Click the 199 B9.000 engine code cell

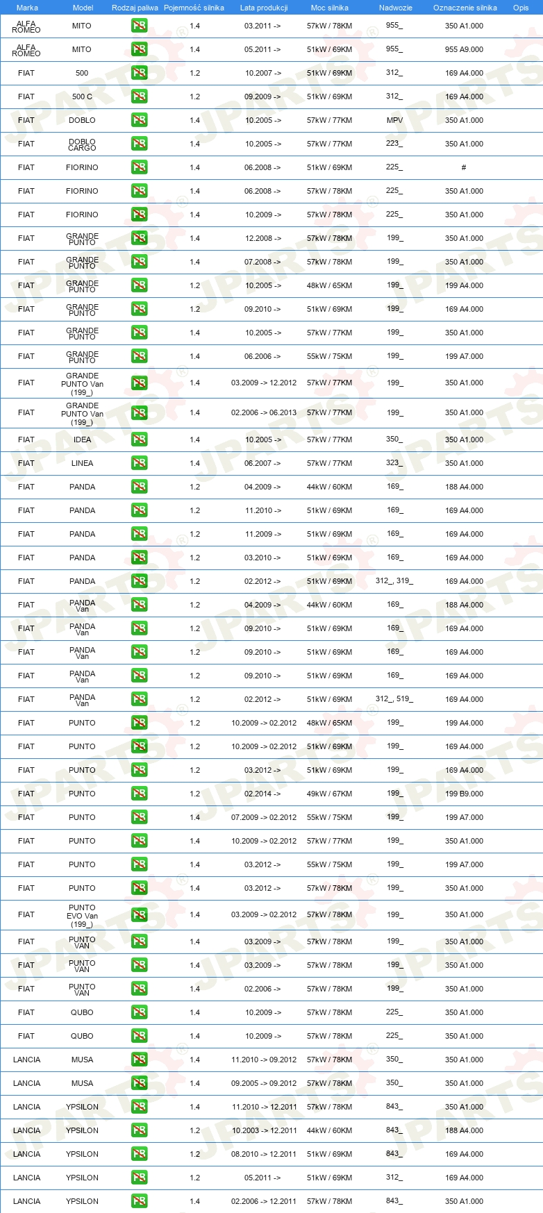[464, 794]
